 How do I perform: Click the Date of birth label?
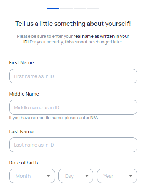coord(24,163)
